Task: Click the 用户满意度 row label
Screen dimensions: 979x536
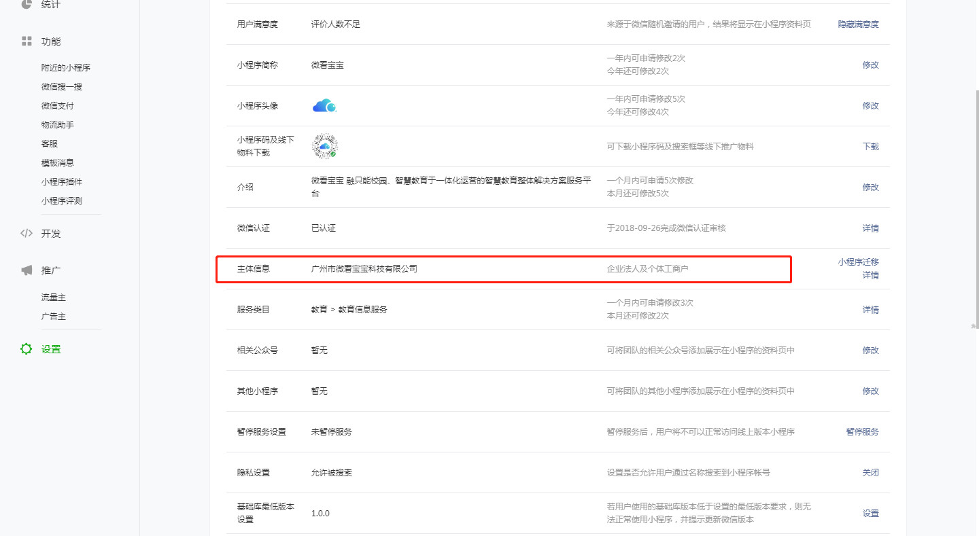Action: [x=258, y=24]
